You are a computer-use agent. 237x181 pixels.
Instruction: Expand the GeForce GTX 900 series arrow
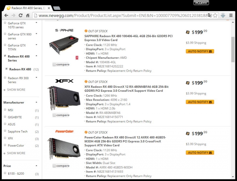tap(36, 34)
